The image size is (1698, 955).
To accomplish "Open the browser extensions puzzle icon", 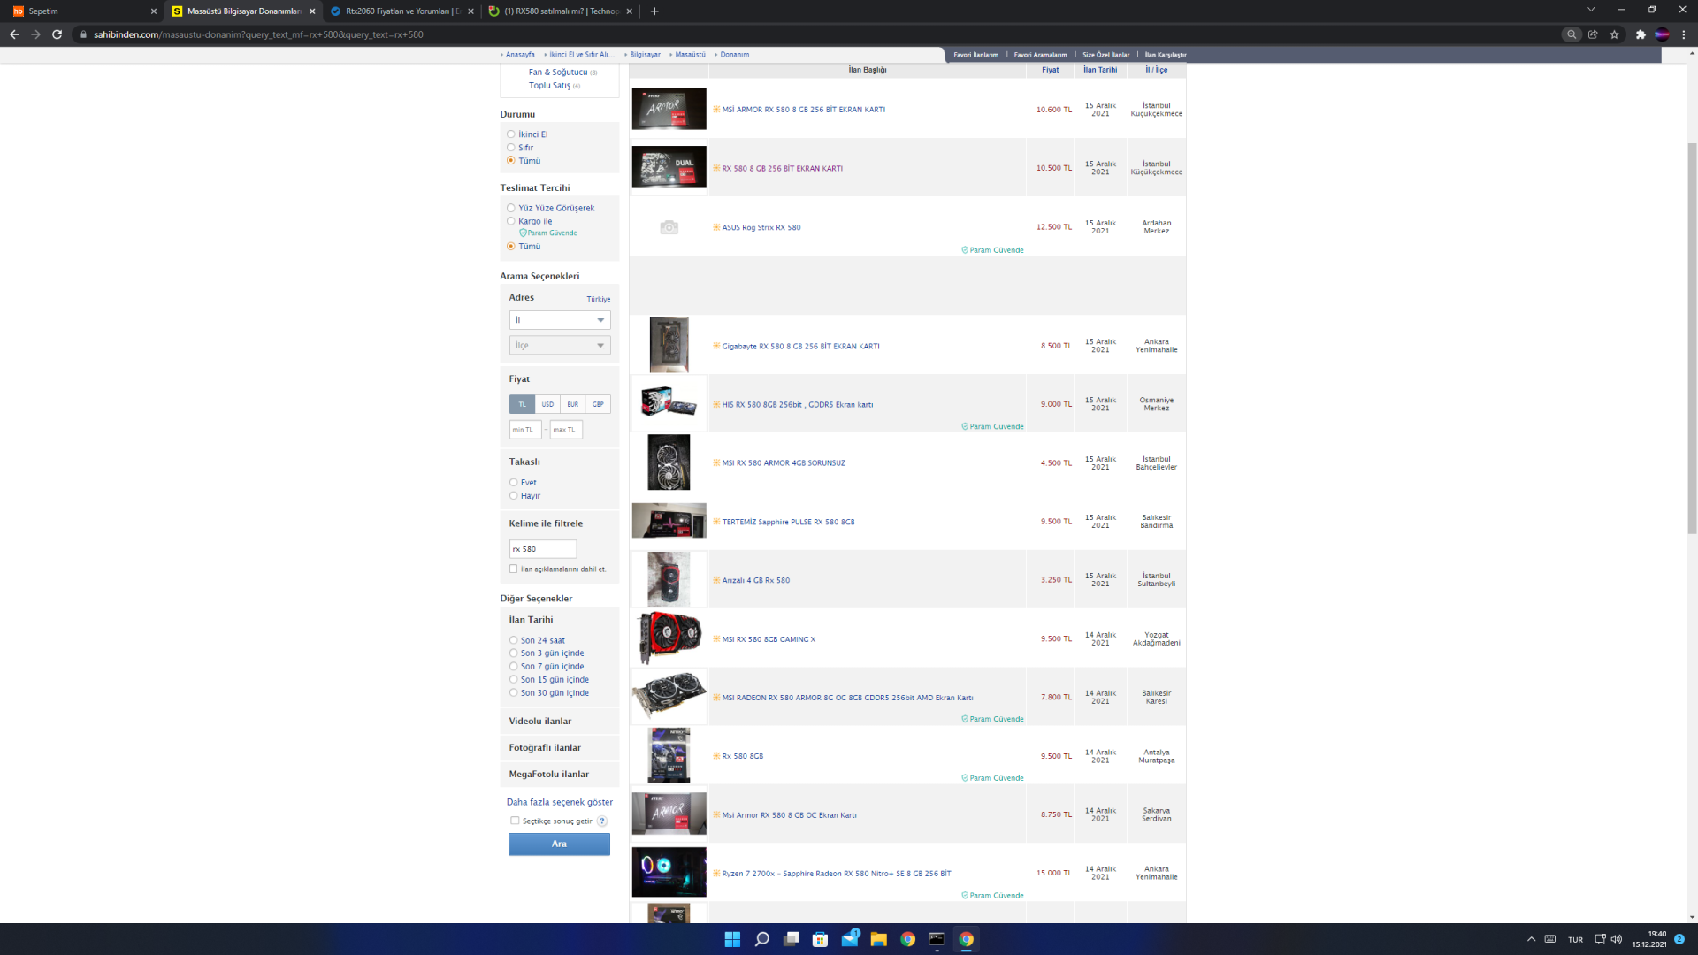I will pos(1641,34).
